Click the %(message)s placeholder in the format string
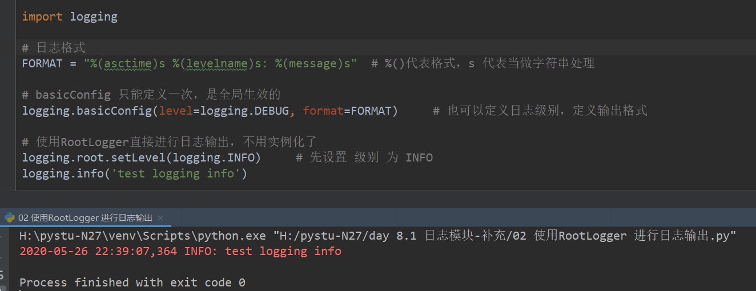 tap(312, 63)
